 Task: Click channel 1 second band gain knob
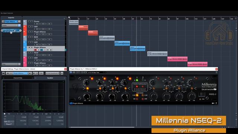99,96
